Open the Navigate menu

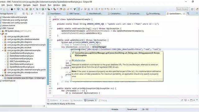click(x=27, y=5)
